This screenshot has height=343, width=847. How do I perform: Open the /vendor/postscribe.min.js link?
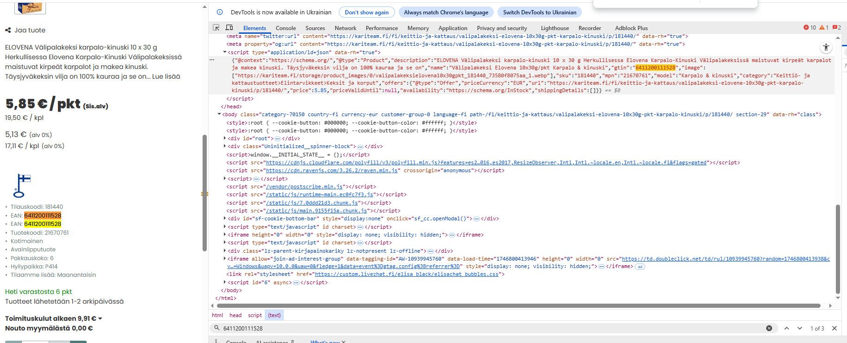[x=304, y=187]
